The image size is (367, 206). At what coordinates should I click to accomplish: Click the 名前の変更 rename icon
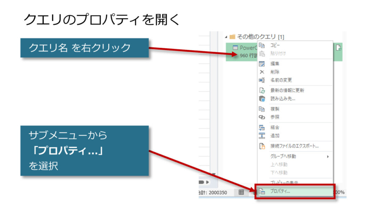point(262,80)
